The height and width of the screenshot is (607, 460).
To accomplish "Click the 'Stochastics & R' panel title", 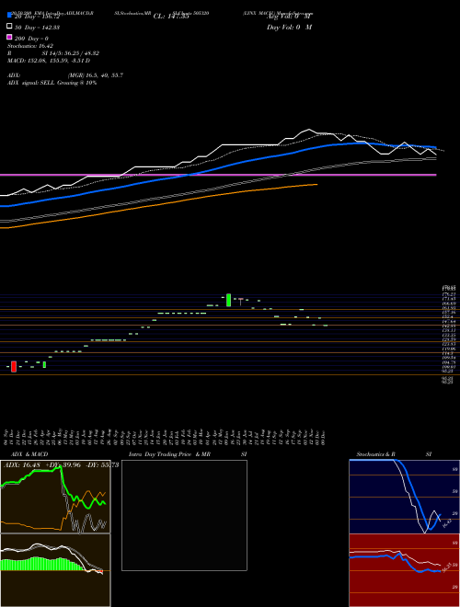I will tap(375, 454).
